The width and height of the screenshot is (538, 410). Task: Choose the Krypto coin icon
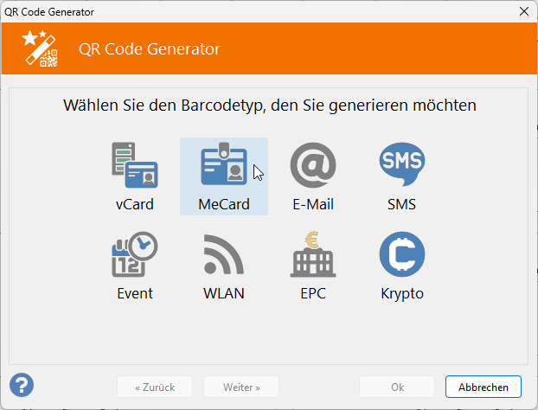pyautogui.click(x=402, y=254)
